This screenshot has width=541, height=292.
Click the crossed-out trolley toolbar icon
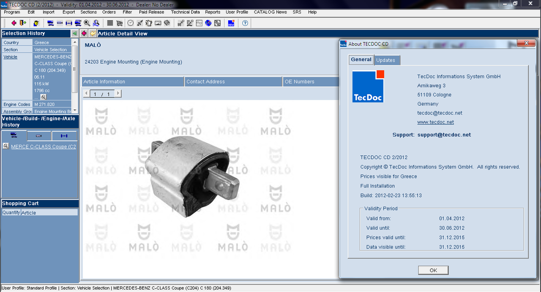coord(190,23)
